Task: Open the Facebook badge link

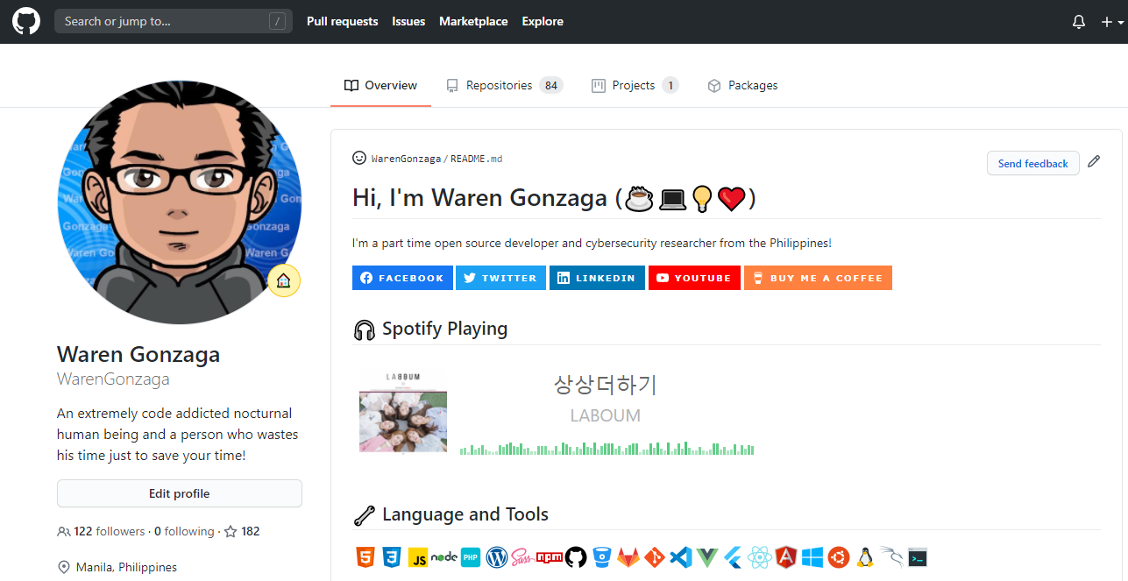Action: 402,278
